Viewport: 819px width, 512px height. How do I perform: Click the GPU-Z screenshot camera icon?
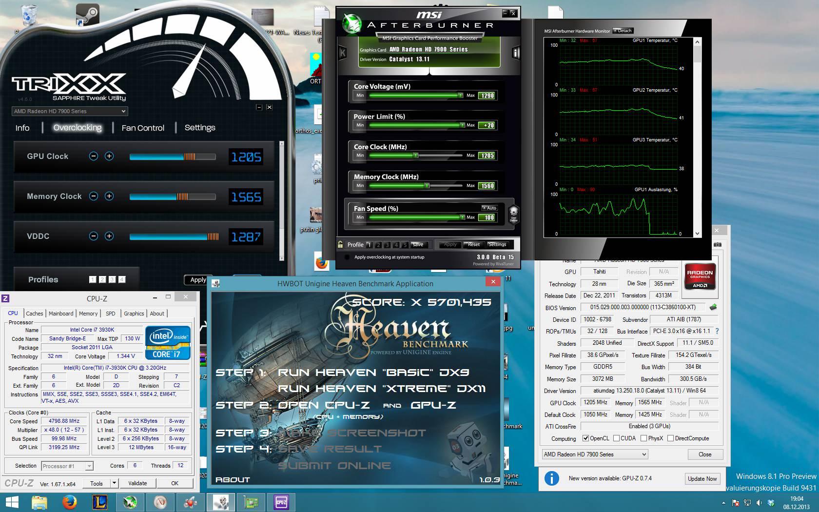[718, 244]
